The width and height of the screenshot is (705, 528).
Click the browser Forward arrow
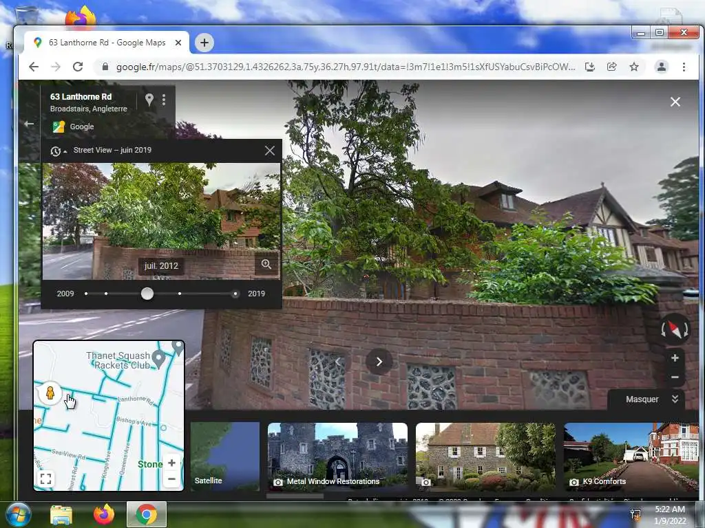tap(56, 67)
